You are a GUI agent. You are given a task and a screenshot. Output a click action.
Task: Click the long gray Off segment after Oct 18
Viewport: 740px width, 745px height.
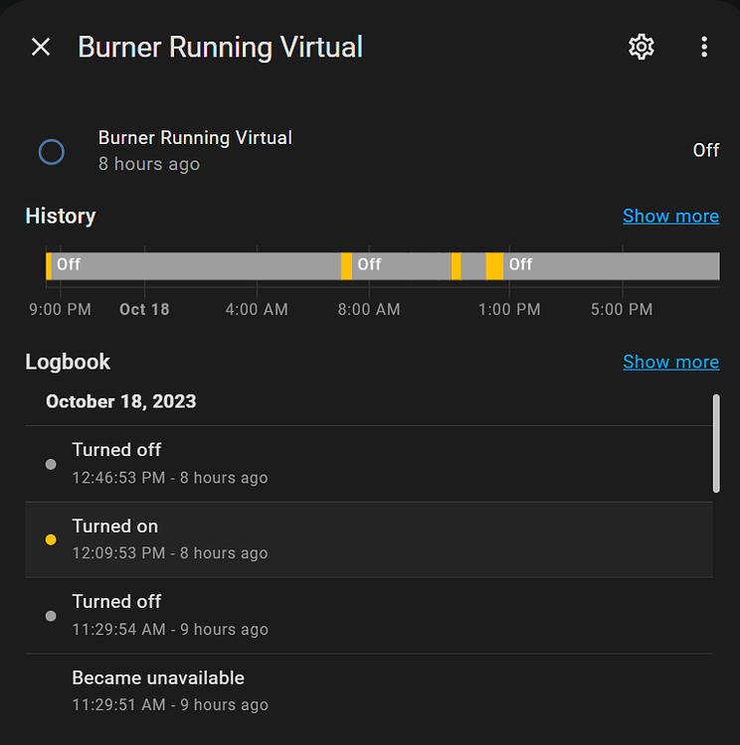click(x=196, y=266)
